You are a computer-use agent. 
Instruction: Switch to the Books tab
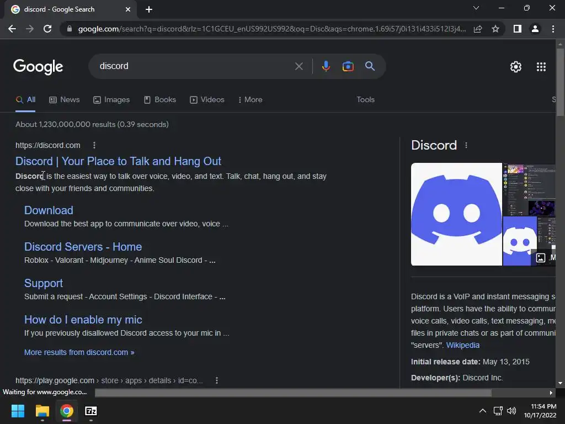(x=159, y=100)
